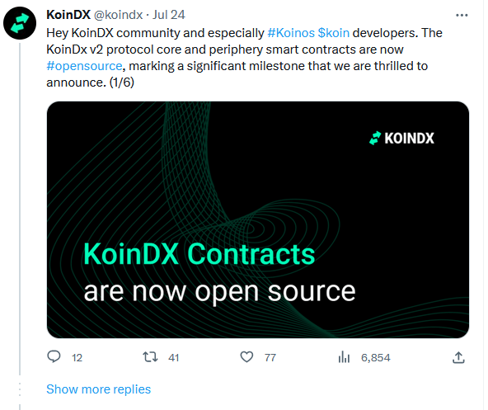
Task: Open the $koin cashtag link
Action: (334, 33)
